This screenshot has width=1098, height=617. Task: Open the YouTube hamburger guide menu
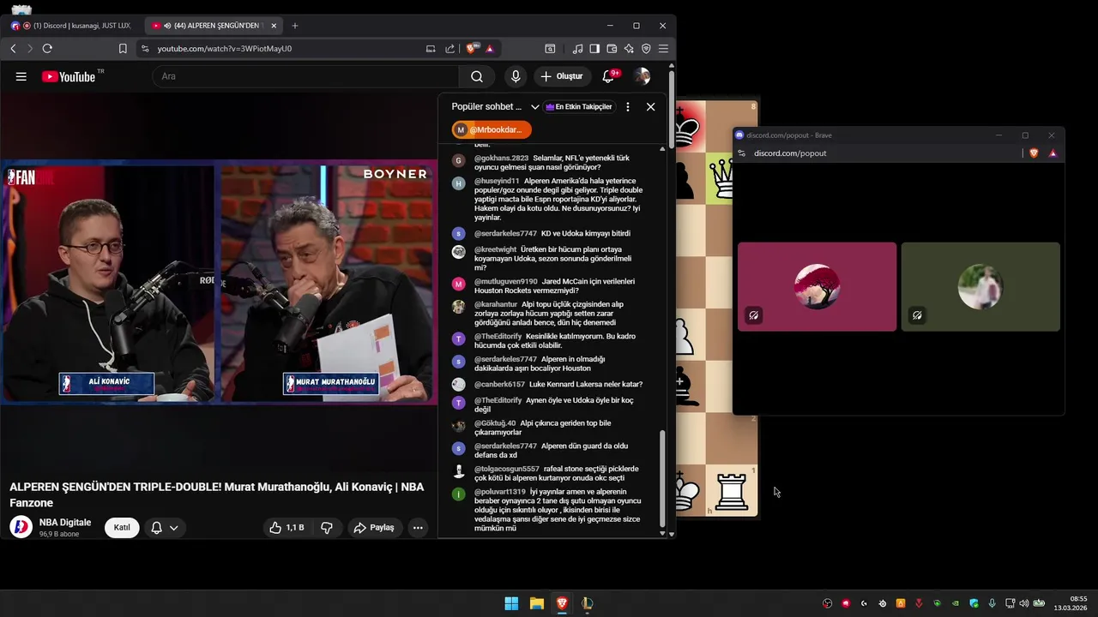21,76
